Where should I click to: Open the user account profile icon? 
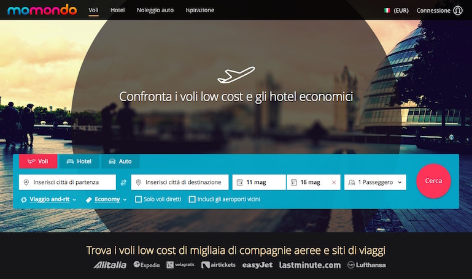(458, 10)
